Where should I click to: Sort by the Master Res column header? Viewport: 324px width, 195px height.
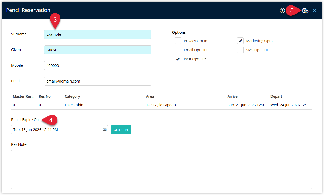point(24,96)
